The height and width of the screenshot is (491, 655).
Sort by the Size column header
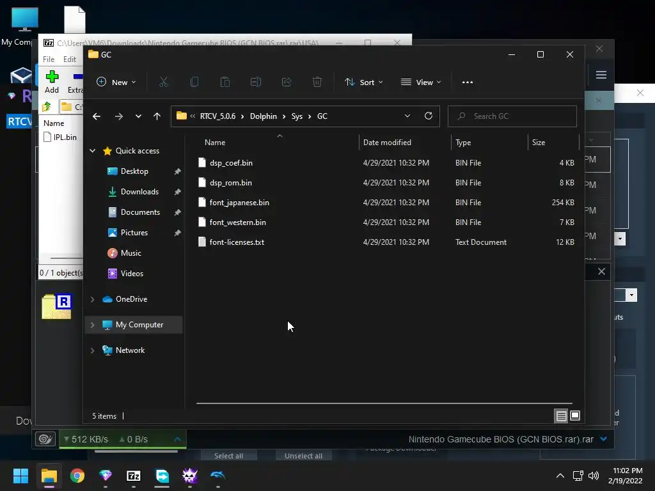(539, 143)
